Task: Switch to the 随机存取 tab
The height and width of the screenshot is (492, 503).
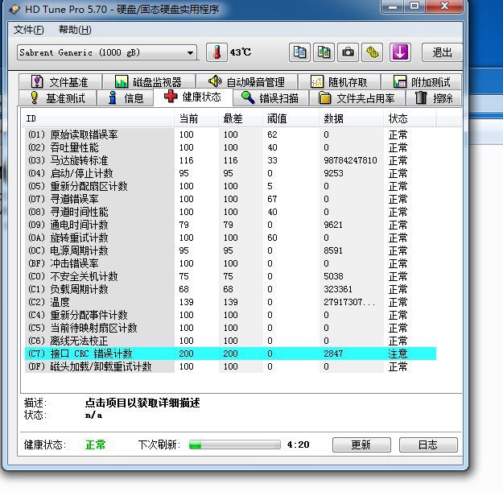Action: (x=340, y=82)
